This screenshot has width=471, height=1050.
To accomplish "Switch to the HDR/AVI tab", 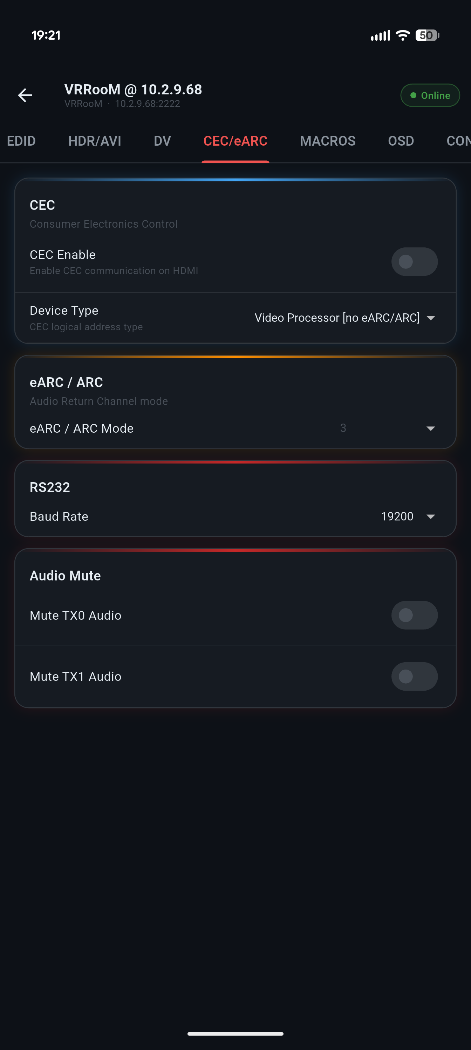I will click(94, 141).
